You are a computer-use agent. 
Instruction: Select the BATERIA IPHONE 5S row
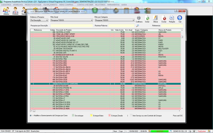coord(80,88)
